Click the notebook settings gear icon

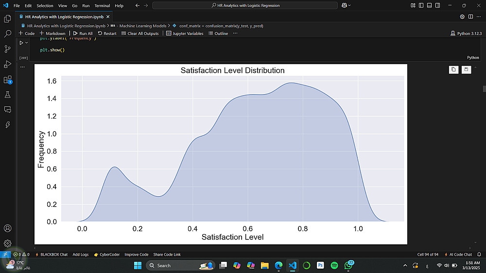coord(462,17)
